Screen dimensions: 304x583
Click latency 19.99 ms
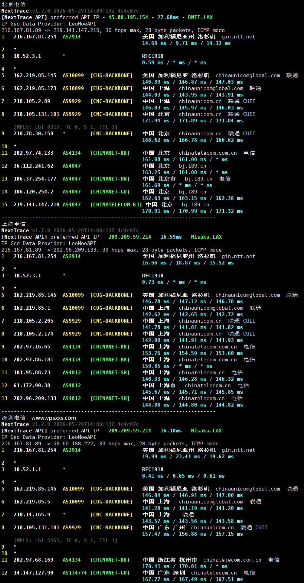tap(154, 457)
